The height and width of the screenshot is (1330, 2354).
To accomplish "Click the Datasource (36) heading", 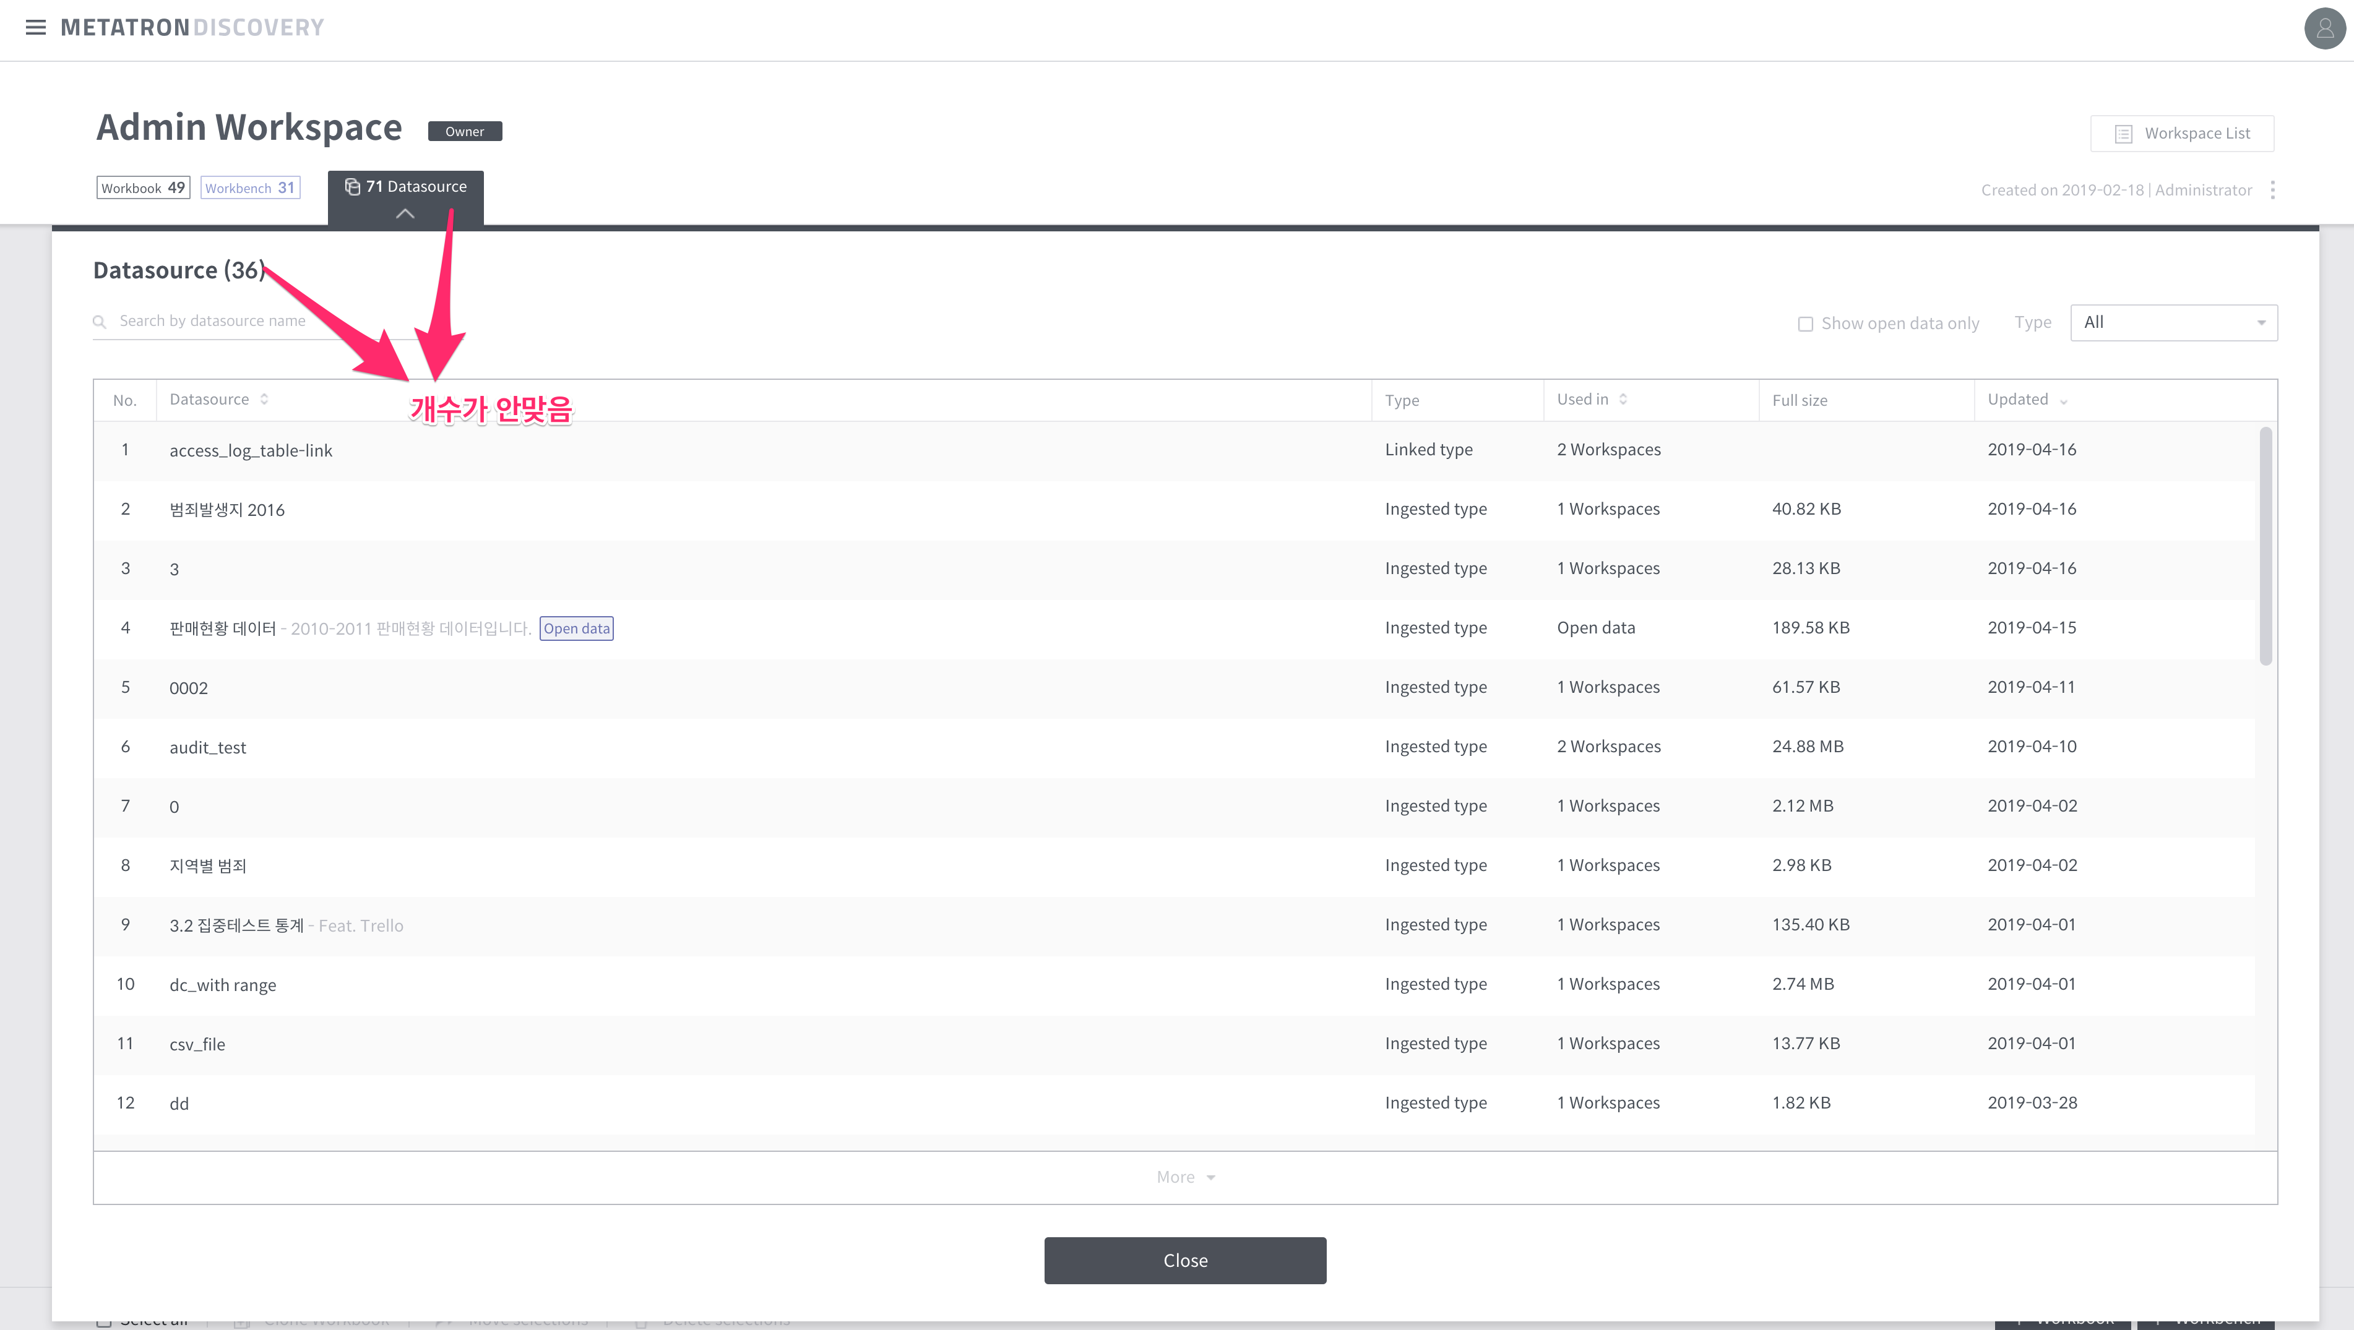I will (x=178, y=270).
